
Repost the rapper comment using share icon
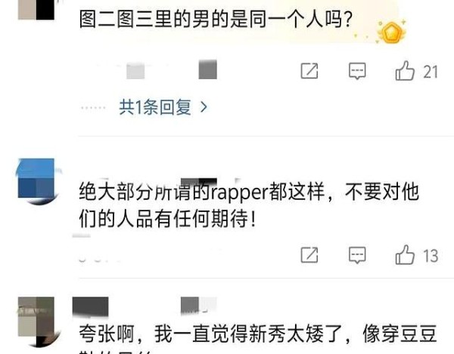309,255
